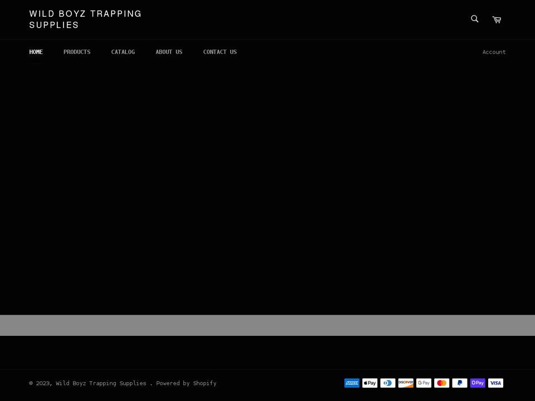Select the Shop Pay icon
Image resolution: width=535 pixels, height=401 pixels.
(478, 383)
